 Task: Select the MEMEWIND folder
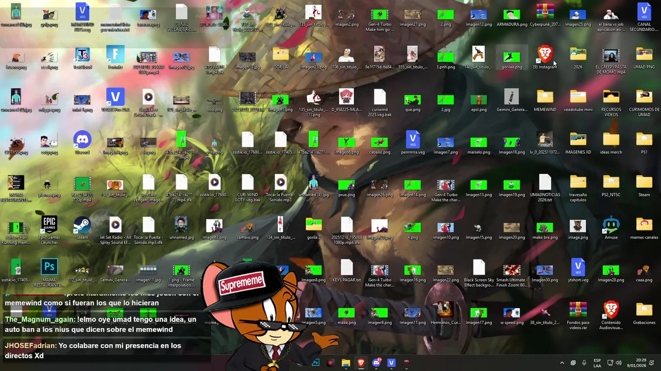tap(545, 100)
